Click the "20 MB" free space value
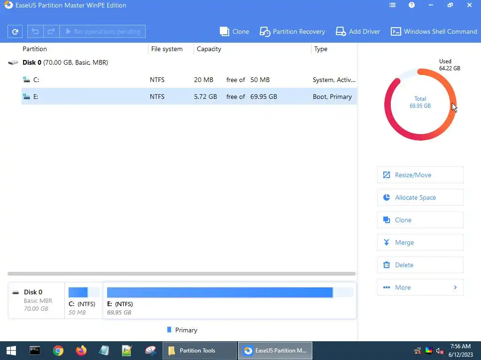Screen dimensions: 481x360 [203, 80]
